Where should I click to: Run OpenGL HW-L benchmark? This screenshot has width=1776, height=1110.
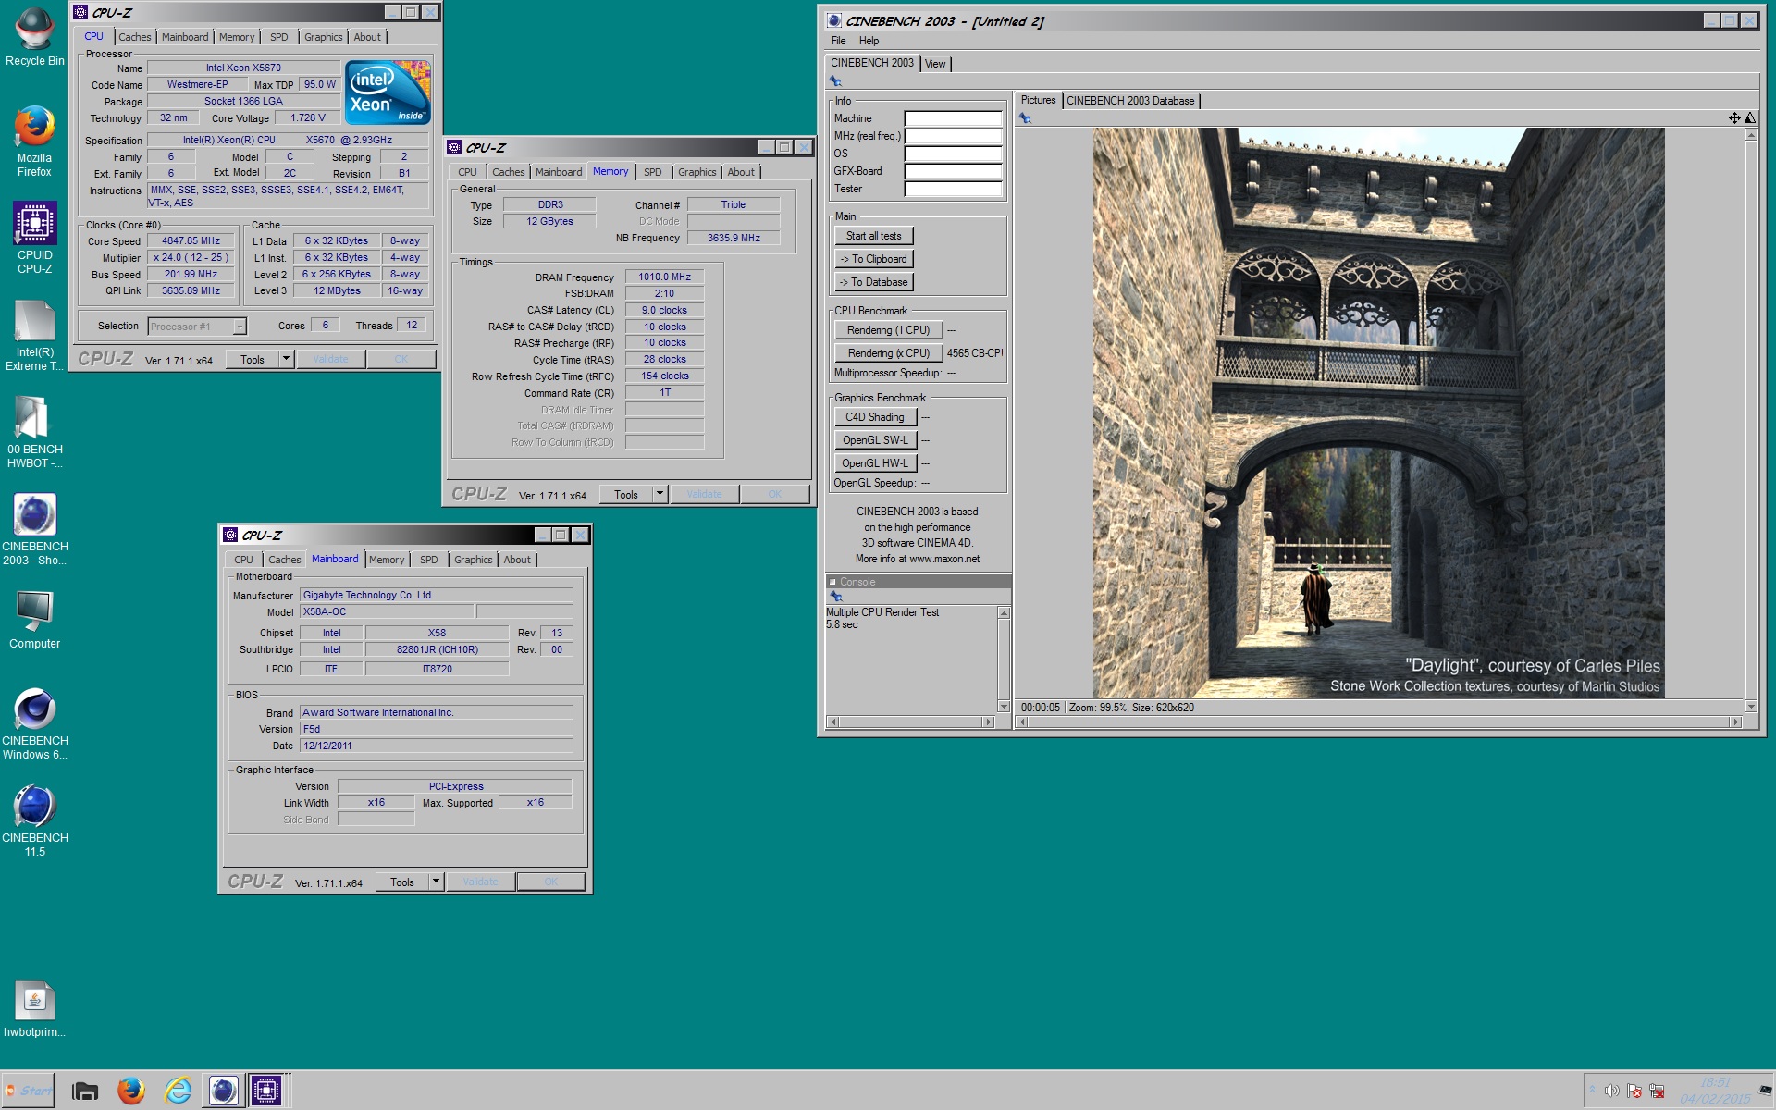coord(875,463)
